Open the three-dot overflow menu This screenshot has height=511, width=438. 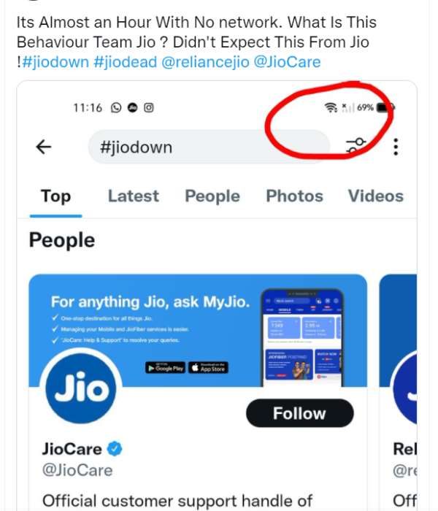pyautogui.click(x=396, y=147)
